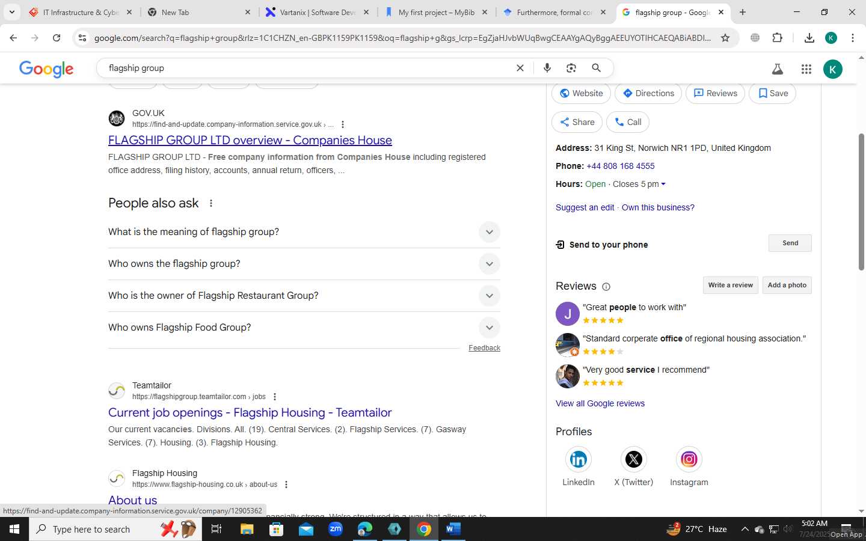Open a new browser tab
The image size is (866, 541).
click(743, 12)
